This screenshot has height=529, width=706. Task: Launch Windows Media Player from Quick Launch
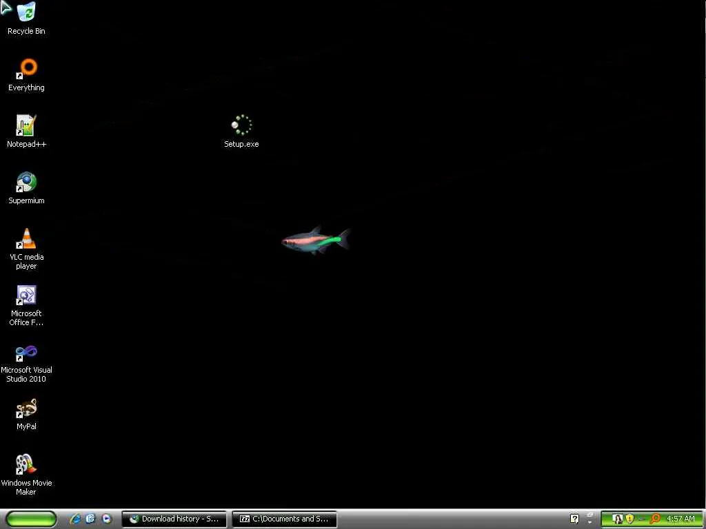pos(106,519)
